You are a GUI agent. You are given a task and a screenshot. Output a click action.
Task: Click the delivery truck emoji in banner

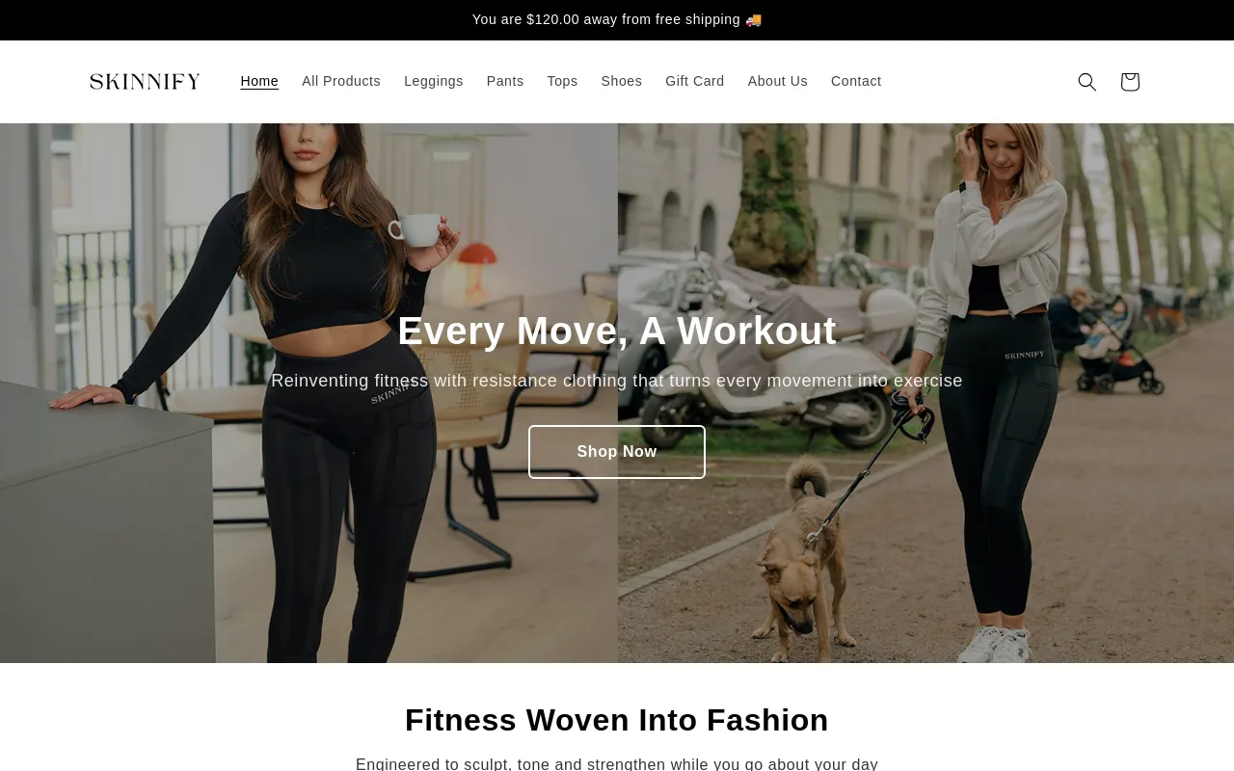click(x=754, y=19)
